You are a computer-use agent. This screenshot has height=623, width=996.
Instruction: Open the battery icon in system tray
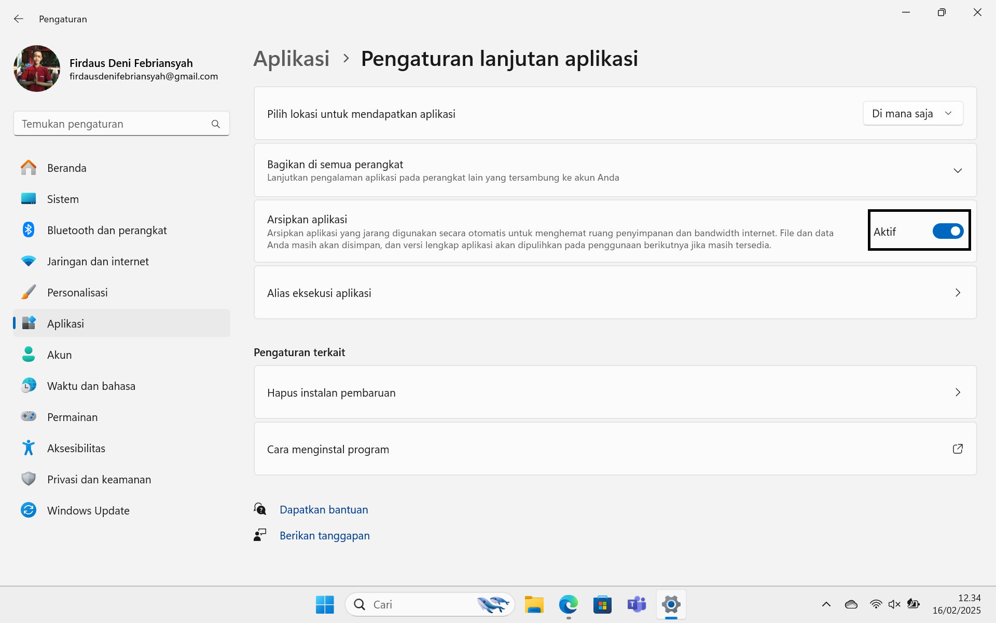pyautogui.click(x=912, y=604)
